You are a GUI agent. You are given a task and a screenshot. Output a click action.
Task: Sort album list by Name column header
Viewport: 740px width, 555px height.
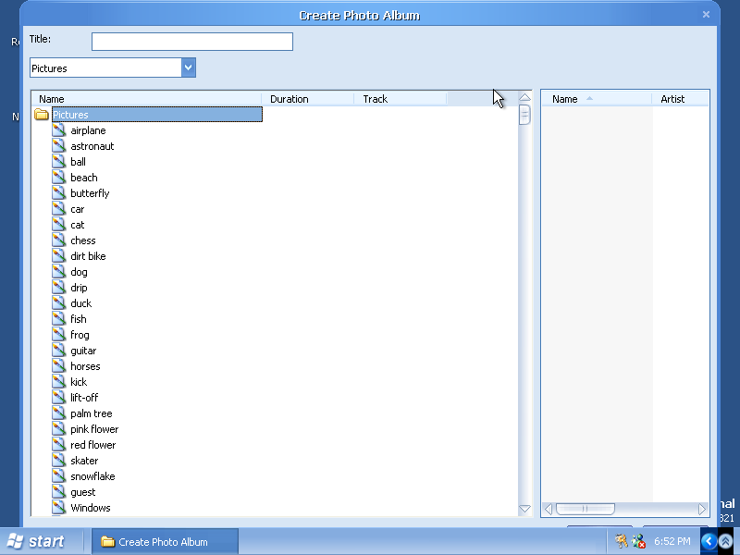[597, 99]
